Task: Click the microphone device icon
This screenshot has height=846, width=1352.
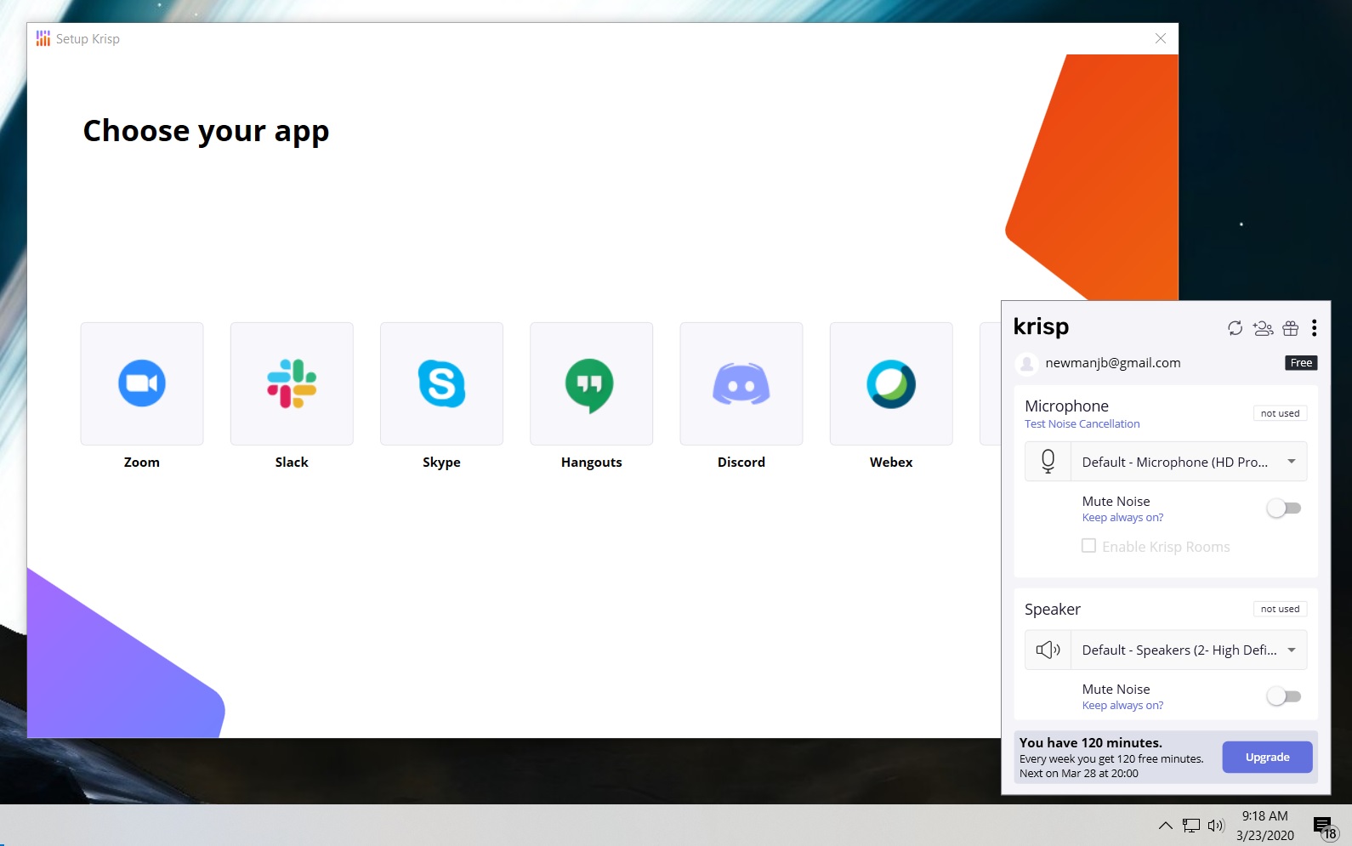Action: [1048, 462]
